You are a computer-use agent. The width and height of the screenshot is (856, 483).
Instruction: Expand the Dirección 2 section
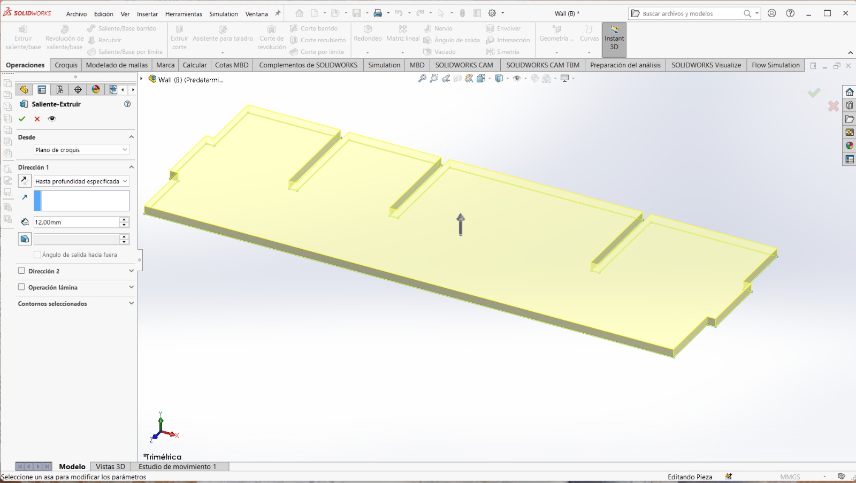point(131,271)
